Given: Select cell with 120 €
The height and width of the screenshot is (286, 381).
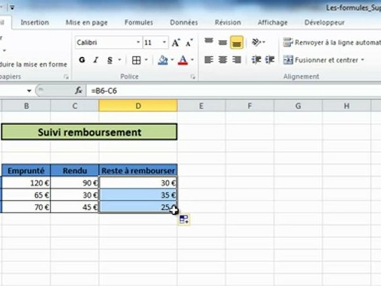Looking at the screenshot, I should click(26, 183).
